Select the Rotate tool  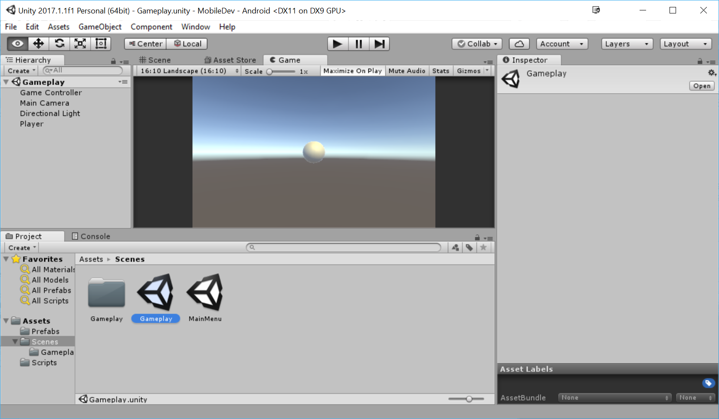point(59,44)
